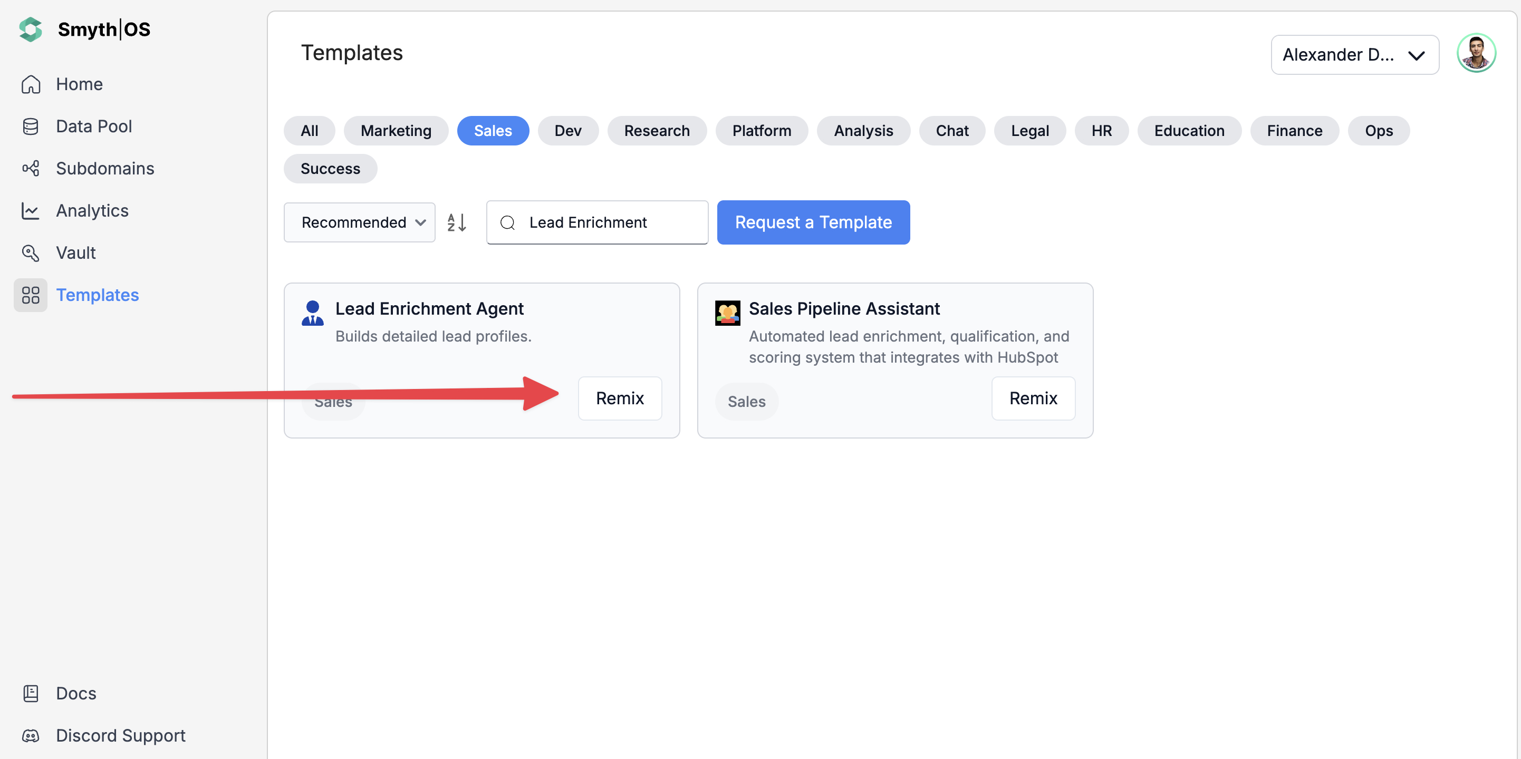Click the Vault key icon
The height and width of the screenshot is (759, 1521).
(x=31, y=252)
